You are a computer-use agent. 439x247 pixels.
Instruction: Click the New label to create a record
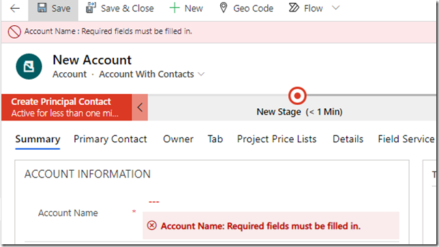click(x=194, y=8)
